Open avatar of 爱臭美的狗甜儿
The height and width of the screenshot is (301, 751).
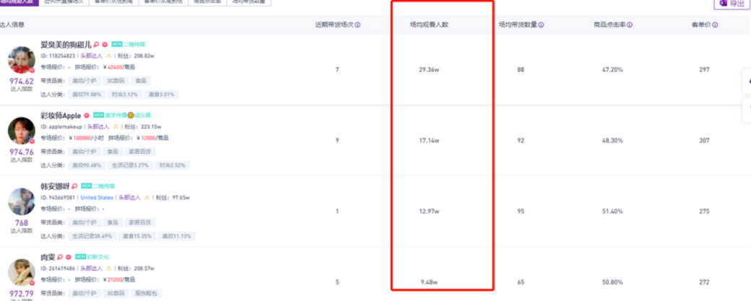point(22,60)
